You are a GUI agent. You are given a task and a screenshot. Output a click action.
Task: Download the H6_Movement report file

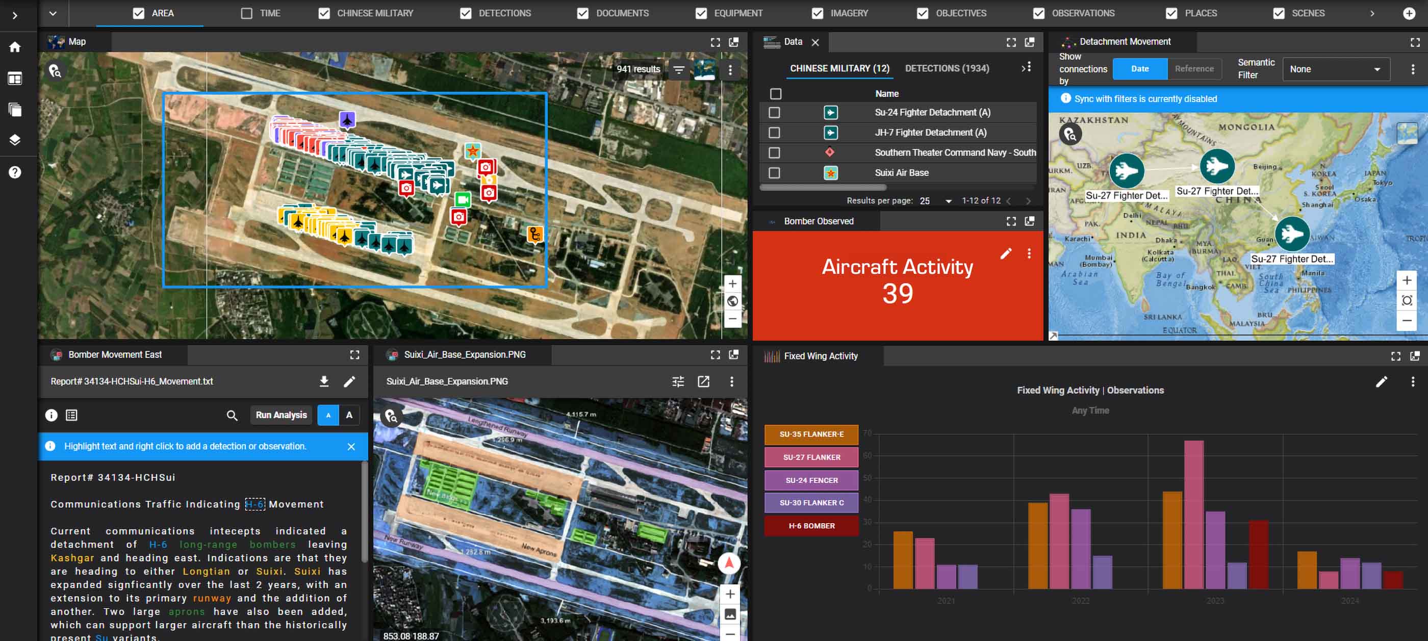324,381
